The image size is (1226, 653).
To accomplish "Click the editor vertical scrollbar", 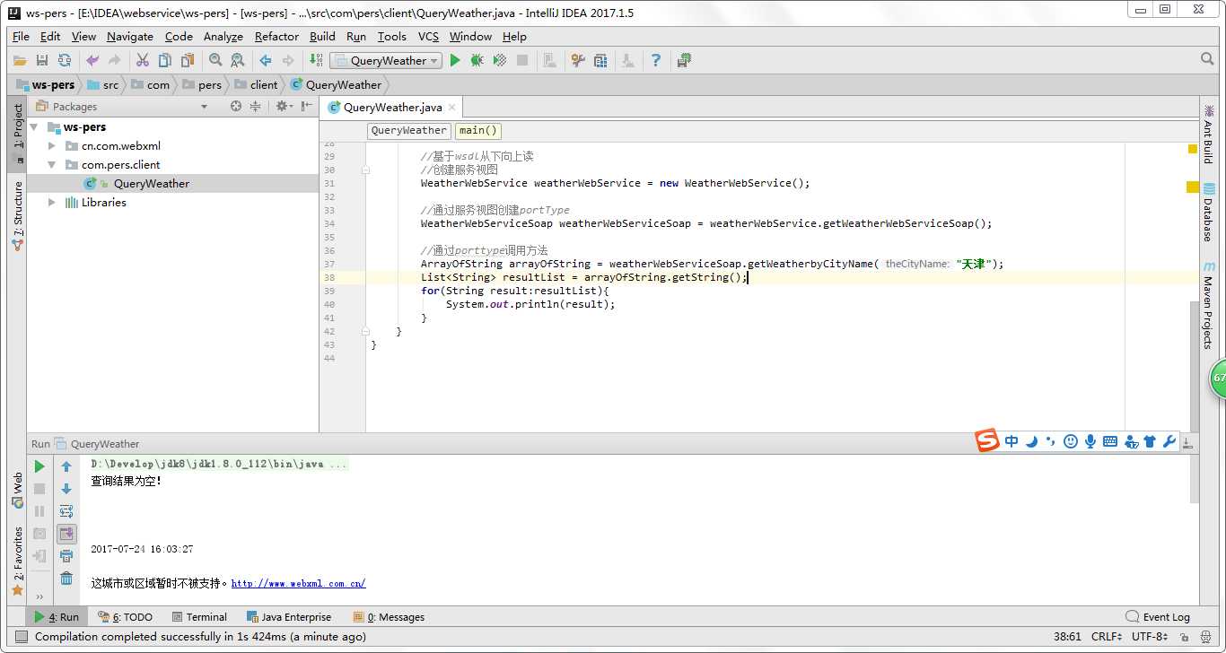I will coord(1194,368).
